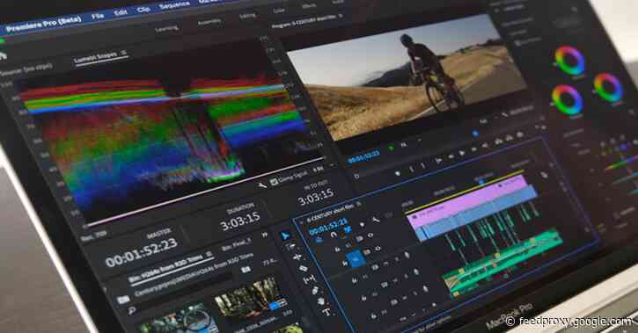Switch to the Learning workspace
Screen dimensions: 638x333
click(167, 28)
